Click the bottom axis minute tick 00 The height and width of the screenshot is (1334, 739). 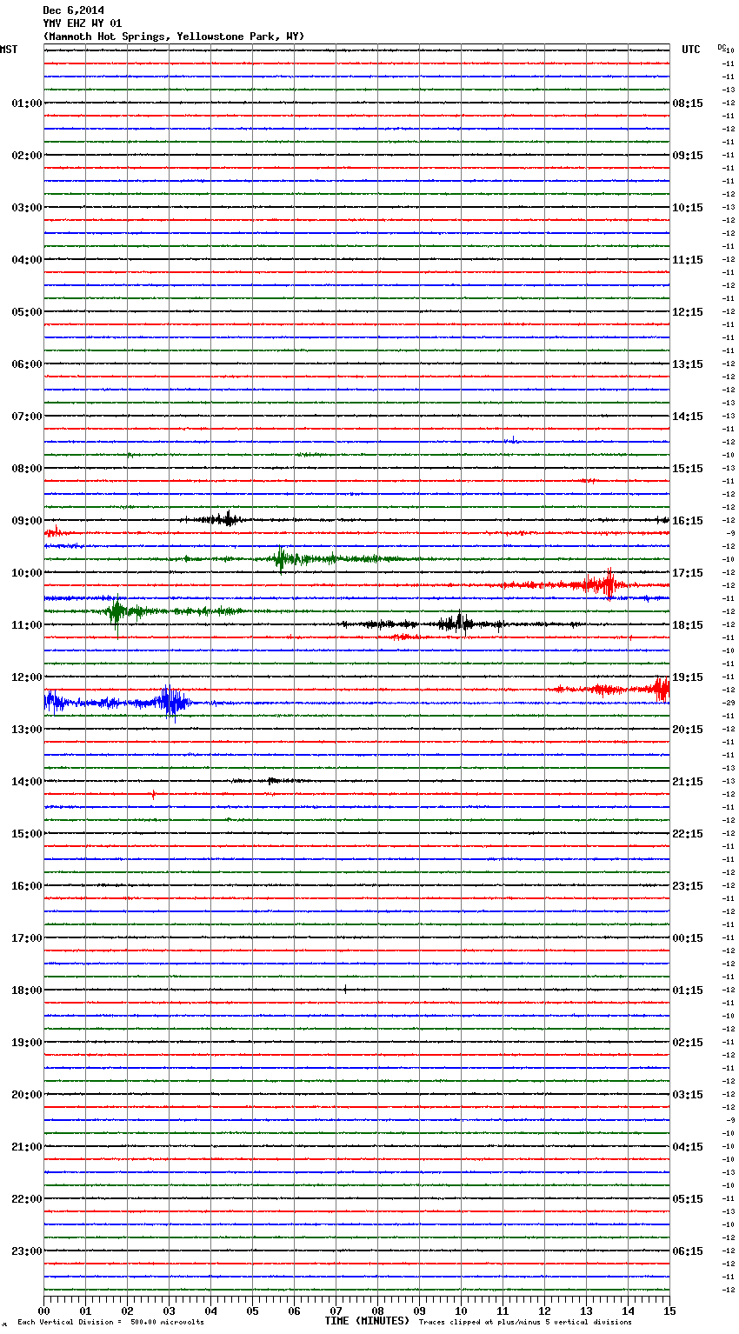[43, 1310]
